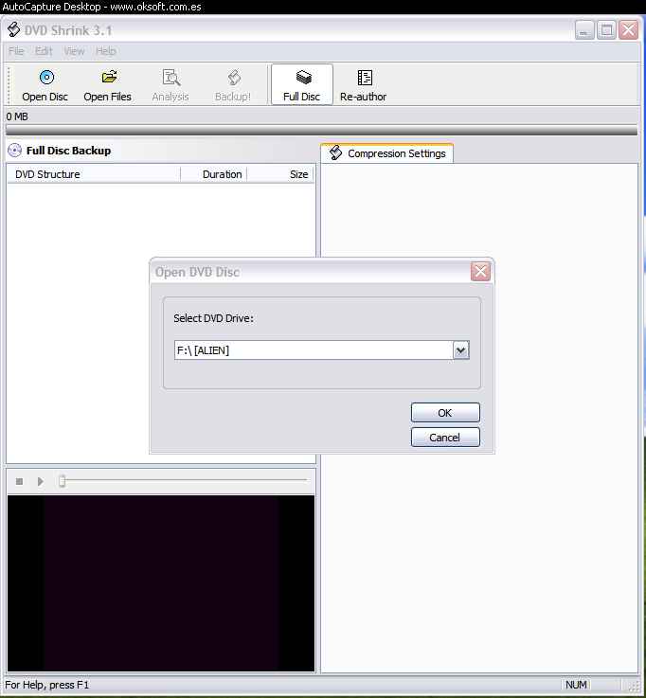Click the DVD Structure column header
646x698 pixels.
click(x=94, y=174)
